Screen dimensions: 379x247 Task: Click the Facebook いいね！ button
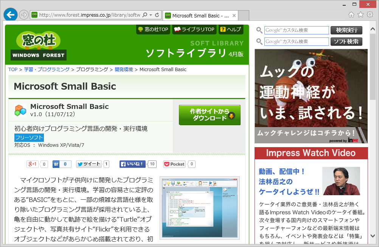(132, 164)
